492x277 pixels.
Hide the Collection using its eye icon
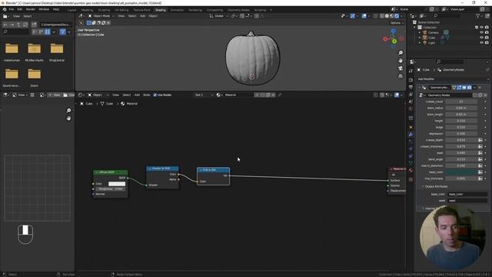tap(482, 28)
